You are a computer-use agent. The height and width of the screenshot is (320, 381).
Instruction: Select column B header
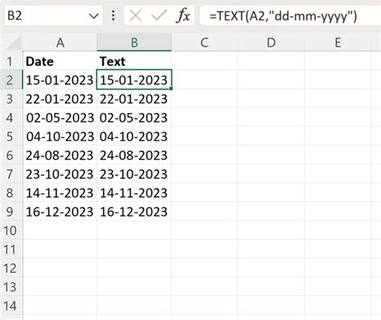click(134, 43)
